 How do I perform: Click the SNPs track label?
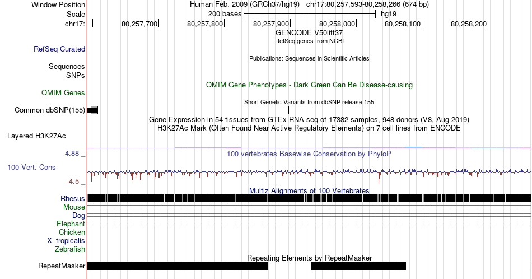pos(76,75)
